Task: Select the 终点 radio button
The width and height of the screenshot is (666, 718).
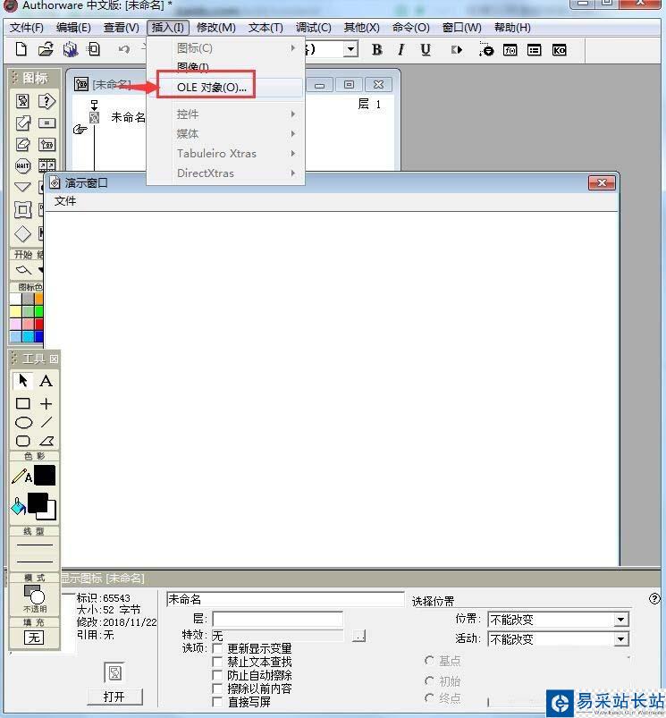Action: [429, 697]
